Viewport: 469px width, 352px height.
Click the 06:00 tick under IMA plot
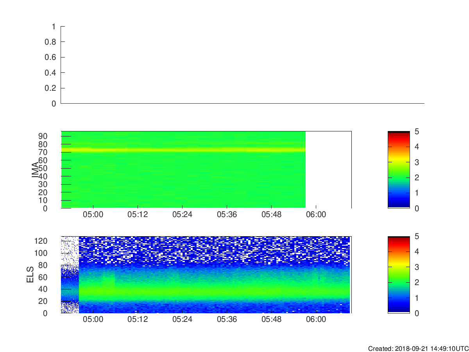coord(316,214)
